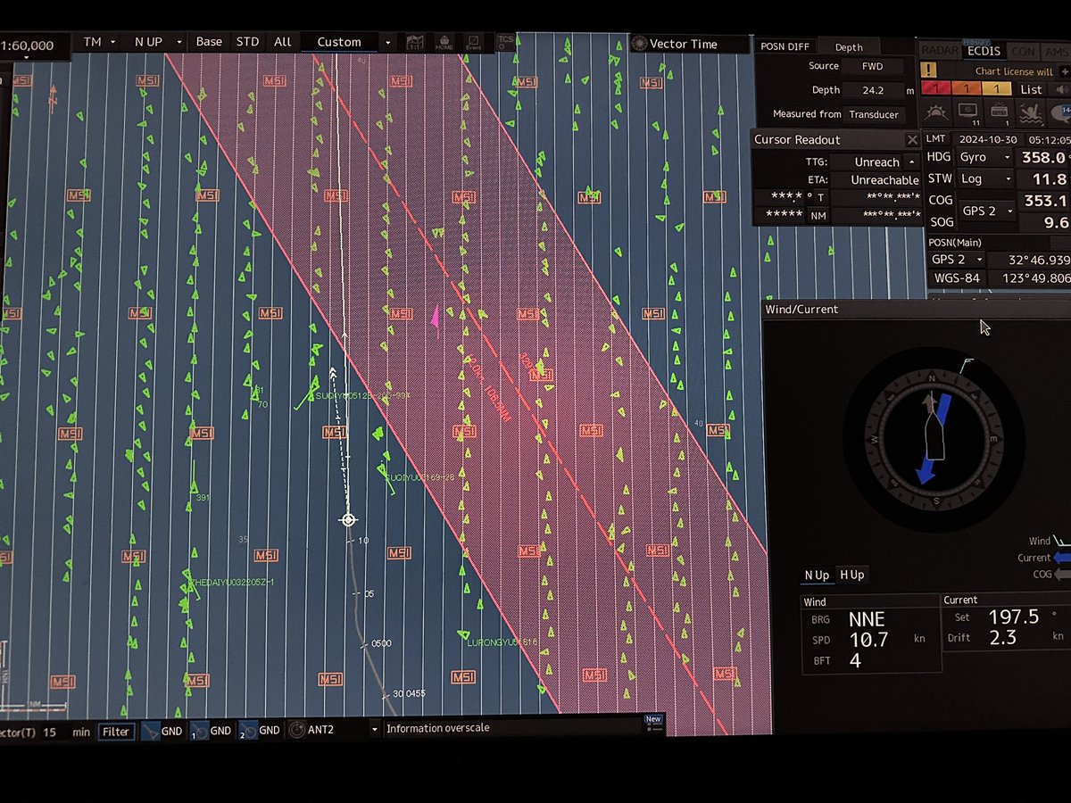Select Base chart display mode
Viewport: 1071px width, 803px height.
tap(209, 42)
